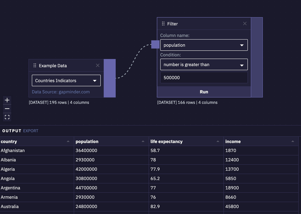Run the Filter node
The height and width of the screenshot is (214, 301).
204,92
